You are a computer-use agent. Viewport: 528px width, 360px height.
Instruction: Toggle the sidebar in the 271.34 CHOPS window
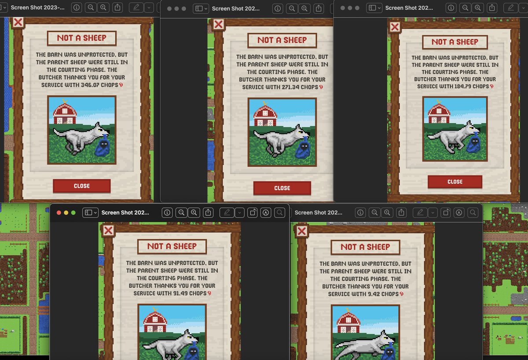point(198,8)
